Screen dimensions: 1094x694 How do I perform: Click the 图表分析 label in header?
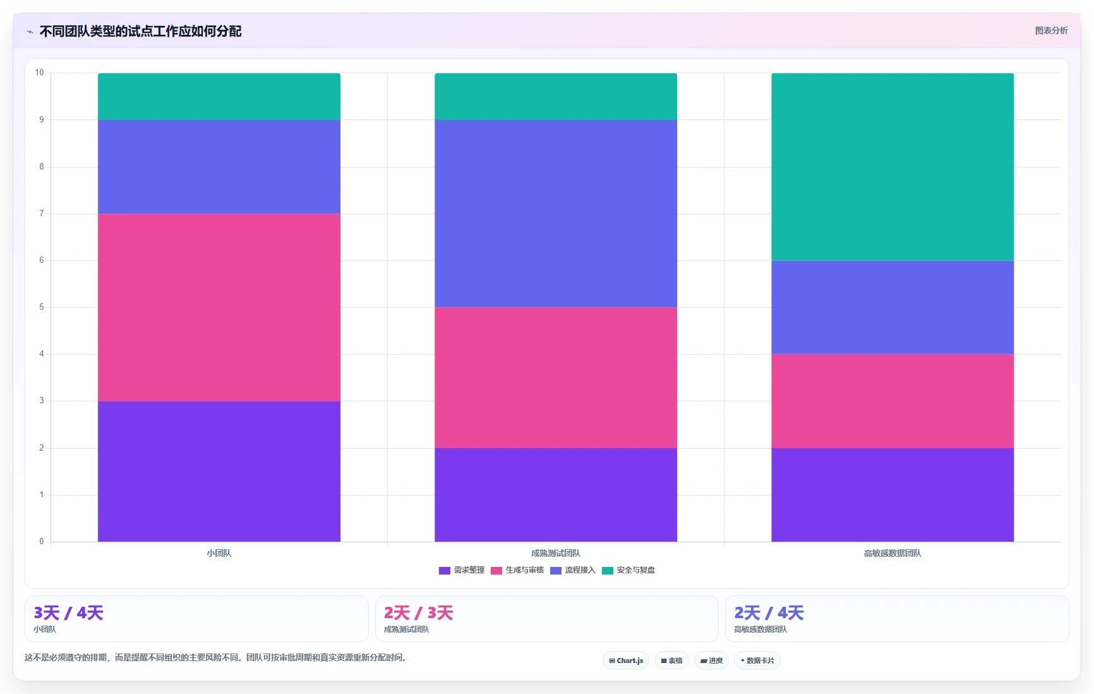tap(1051, 30)
